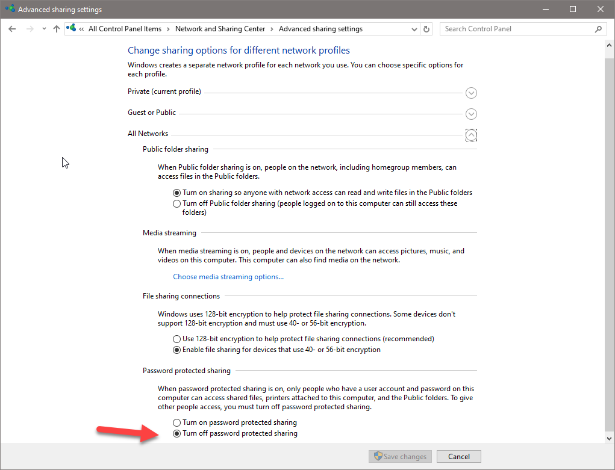Click the network icon in address bar

[x=72, y=28]
